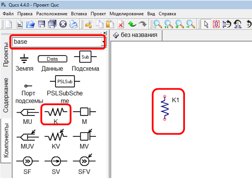The image size is (252, 179).
Task: Close the current document toolbar icon
Action: 63,24
